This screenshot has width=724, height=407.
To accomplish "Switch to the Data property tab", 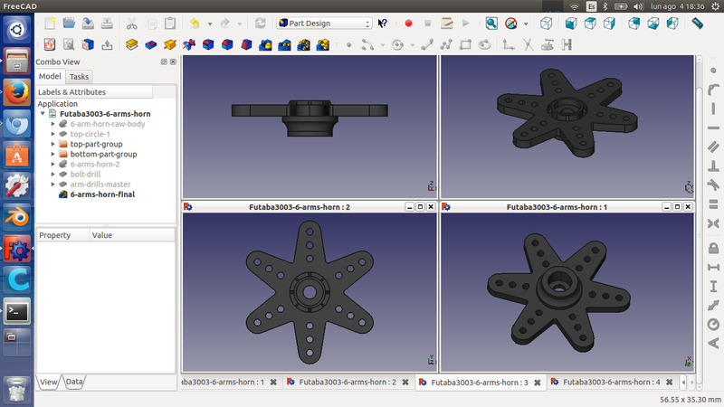I will [x=74, y=383].
